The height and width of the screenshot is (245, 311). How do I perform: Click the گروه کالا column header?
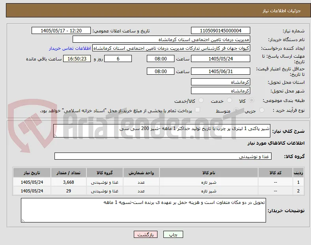(105, 173)
